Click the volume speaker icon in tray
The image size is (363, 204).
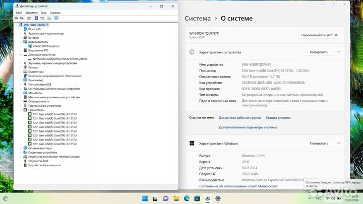click(333, 198)
